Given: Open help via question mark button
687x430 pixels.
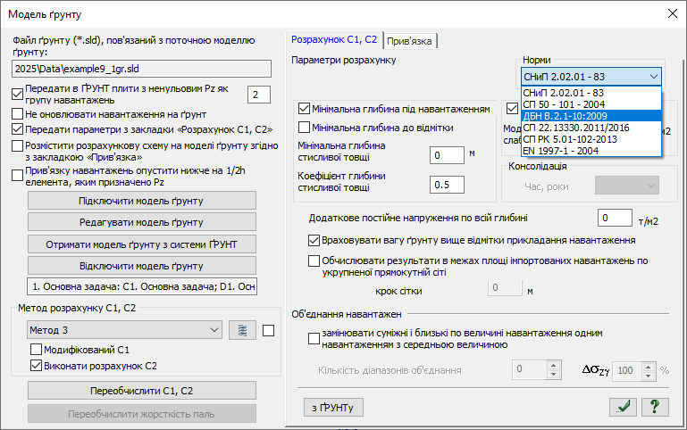Looking at the screenshot, I should point(655,408).
